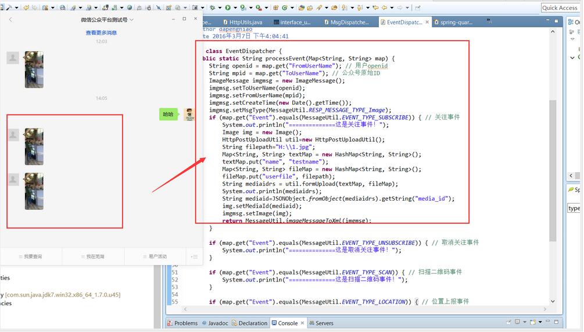This screenshot has width=584, height=332.
Task: Click the green Run button in toolbar
Action: click(227, 8)
